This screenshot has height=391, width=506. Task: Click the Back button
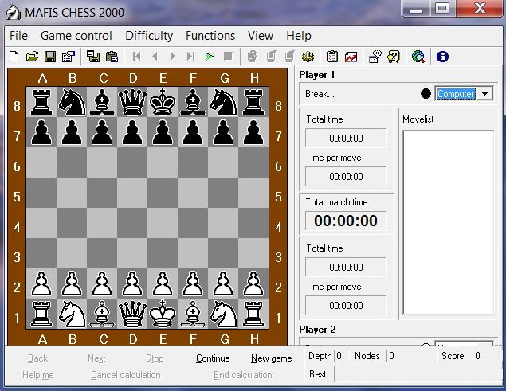coord(37,358)
